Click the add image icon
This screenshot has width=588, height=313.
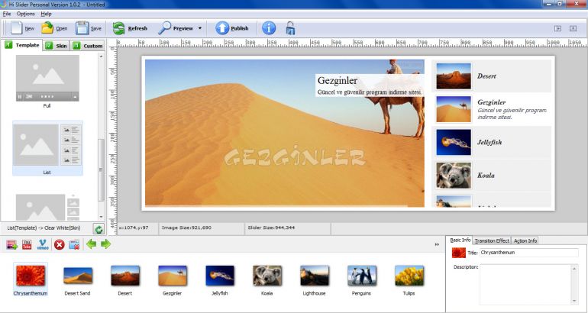pyautogui.click(x=11, y=245)
